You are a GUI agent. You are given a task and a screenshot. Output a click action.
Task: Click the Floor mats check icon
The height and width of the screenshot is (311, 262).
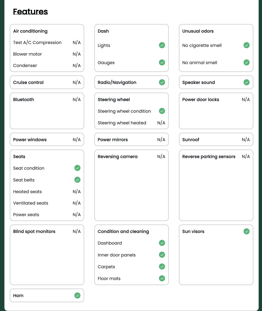pos(162,278)
